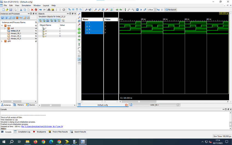This screenshot has width=232, height=145.
Task: Click the Save icon in the toolbar
Action: tap(11, 10)
